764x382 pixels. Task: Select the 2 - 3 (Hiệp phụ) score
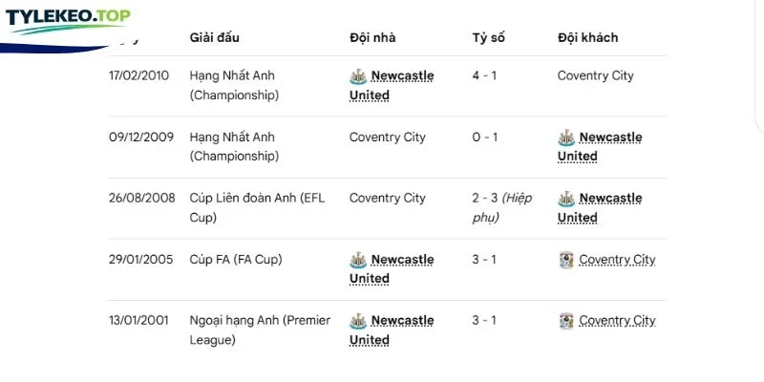tap(502, 207)
